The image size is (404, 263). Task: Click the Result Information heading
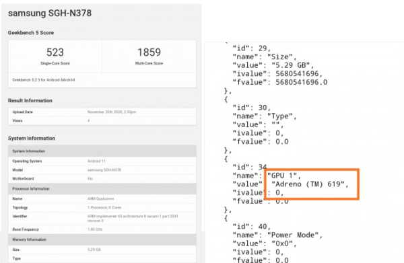[30, 101]
